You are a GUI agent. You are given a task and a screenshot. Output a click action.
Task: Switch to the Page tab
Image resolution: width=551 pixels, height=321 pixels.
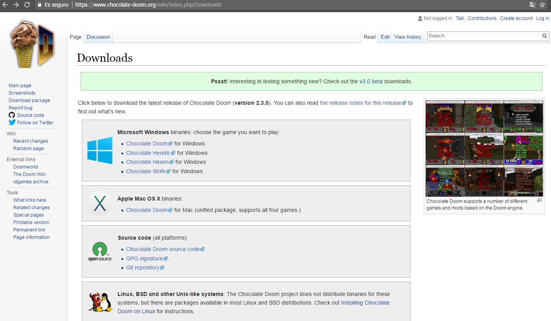(x=76, y=37)
